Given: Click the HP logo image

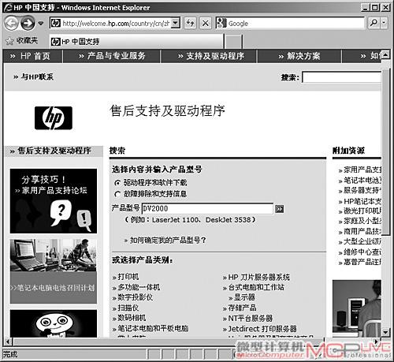Looking at the screenshot, I should pyautogui.click(x=54, y=118).
